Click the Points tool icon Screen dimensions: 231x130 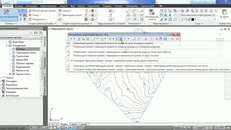(x=30, y=15)
